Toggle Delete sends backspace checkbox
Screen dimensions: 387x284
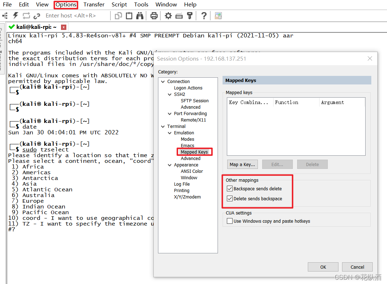(230, 199)
